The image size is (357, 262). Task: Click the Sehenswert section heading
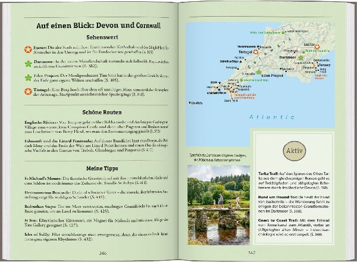102,38
